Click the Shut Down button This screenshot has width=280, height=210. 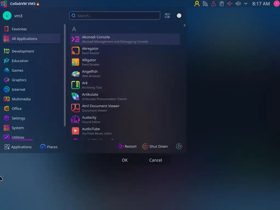tap(155, 147)
